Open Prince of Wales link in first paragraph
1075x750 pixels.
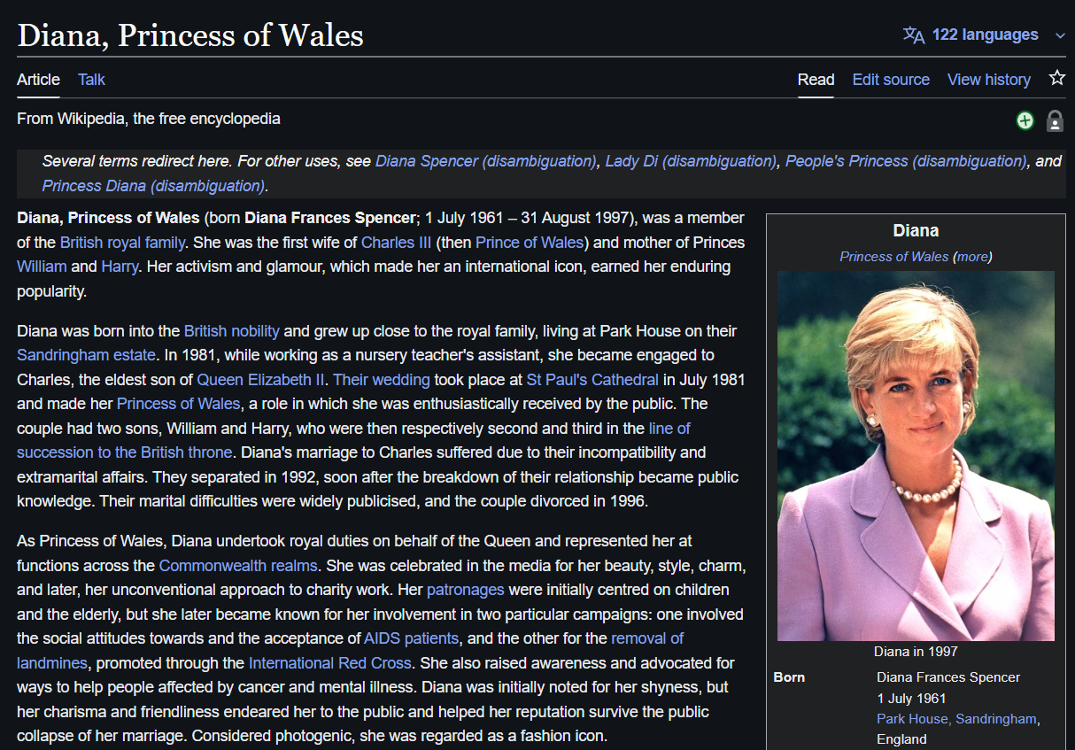(x=530, y=243)
